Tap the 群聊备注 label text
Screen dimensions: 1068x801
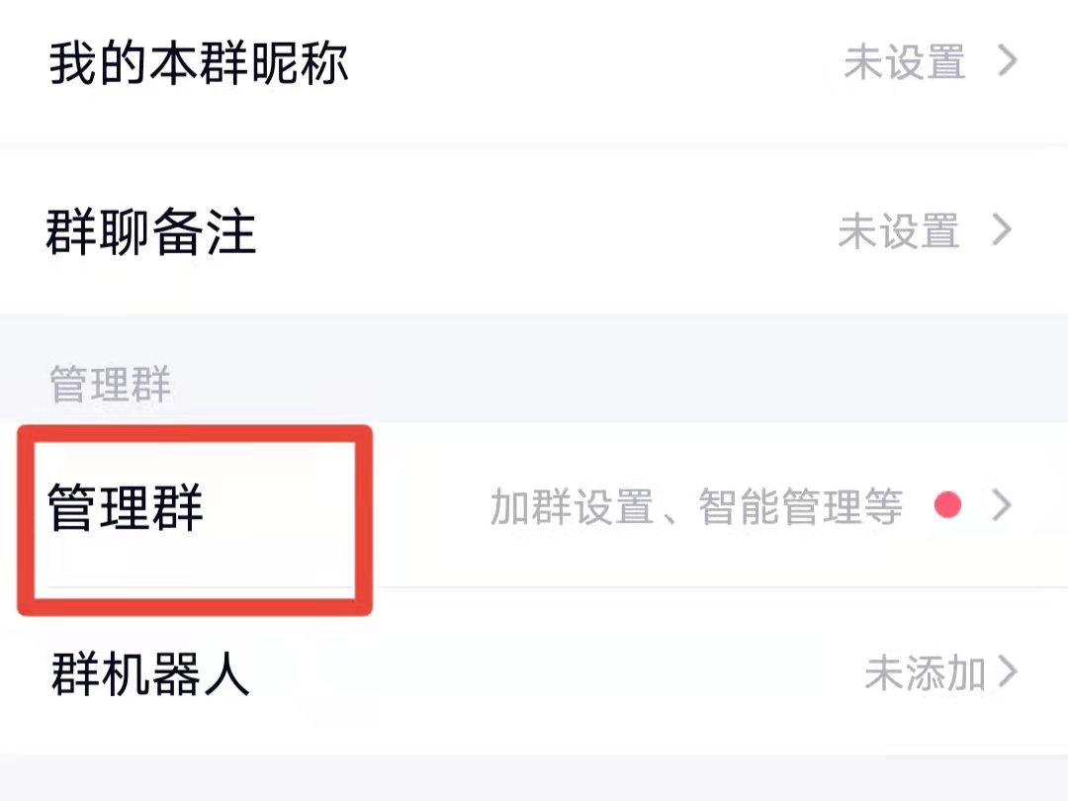point(150,231)
